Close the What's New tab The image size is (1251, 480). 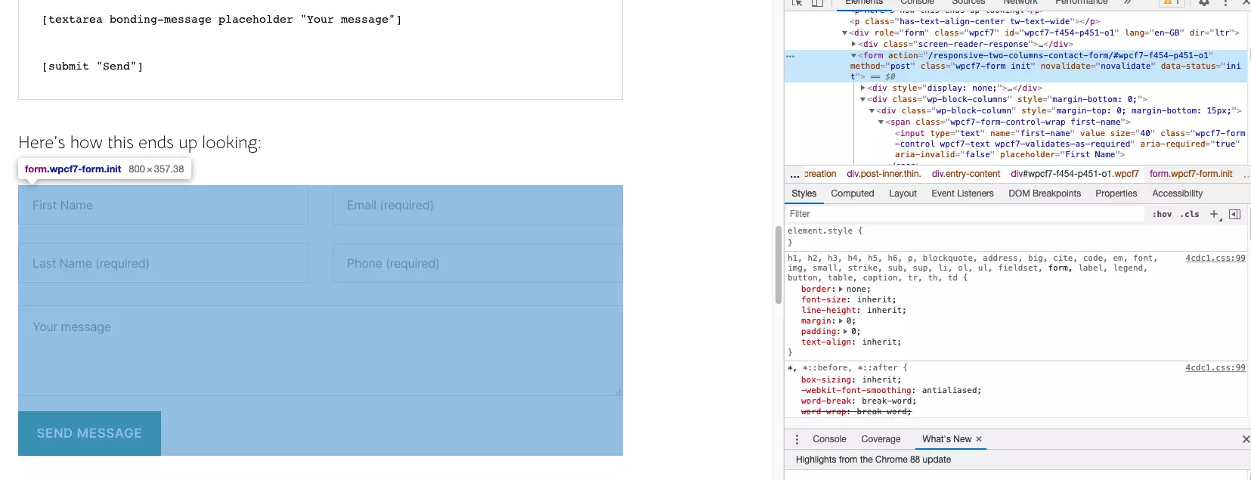point(979,439)
